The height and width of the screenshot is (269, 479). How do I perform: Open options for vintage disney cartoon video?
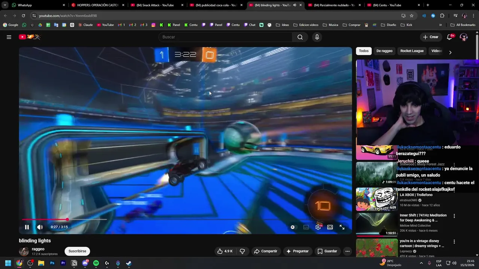tap(454, 242)
